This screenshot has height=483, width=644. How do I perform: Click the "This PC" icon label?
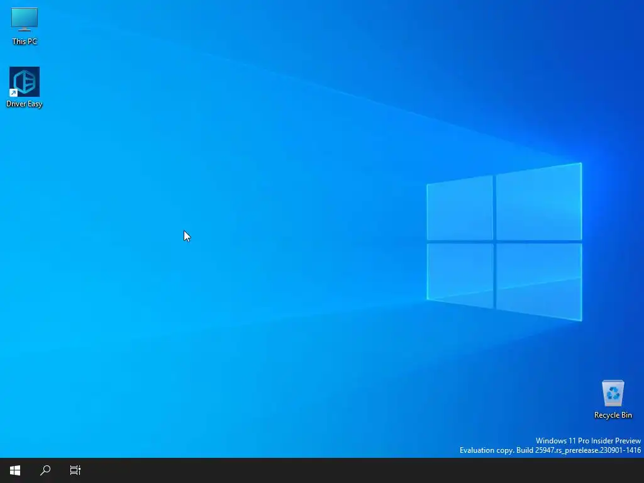point(25,42)
